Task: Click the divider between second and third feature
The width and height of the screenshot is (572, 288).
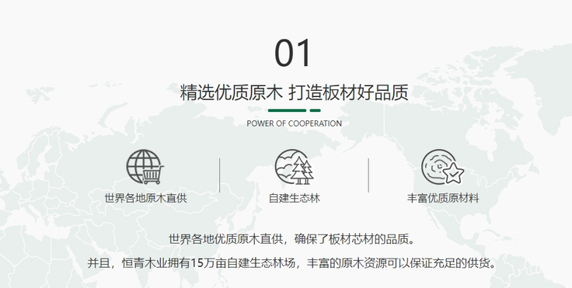Action: pyautogui.click(x=368, y=175)
